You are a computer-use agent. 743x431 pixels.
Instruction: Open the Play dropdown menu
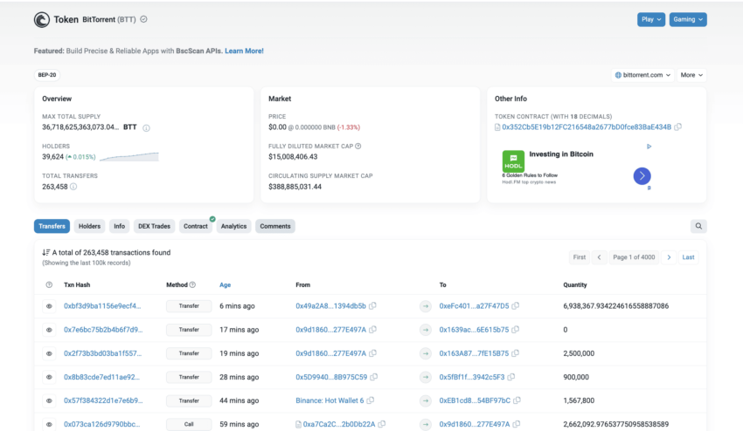coord(650,19)
